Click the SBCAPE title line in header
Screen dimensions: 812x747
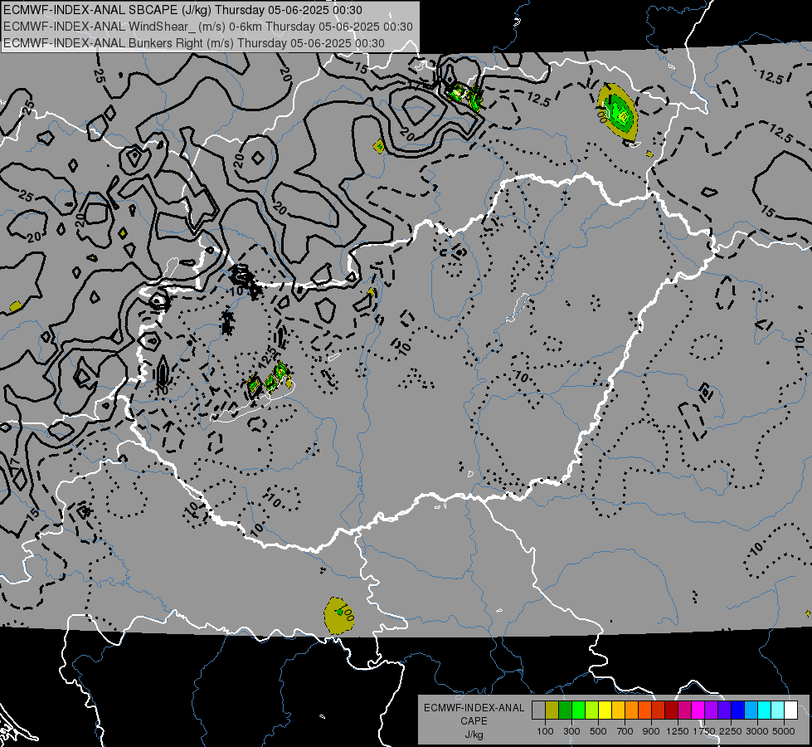point(182,10)
